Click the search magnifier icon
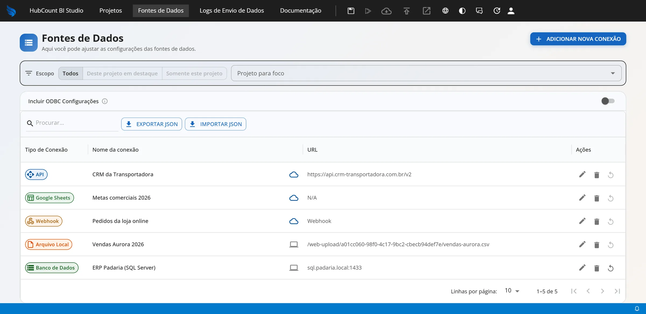Image resolution: width=646 pixels, height=314 pixels. (x=30, y=123)
